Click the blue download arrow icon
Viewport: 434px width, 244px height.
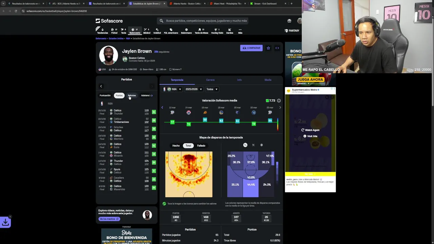5,222
